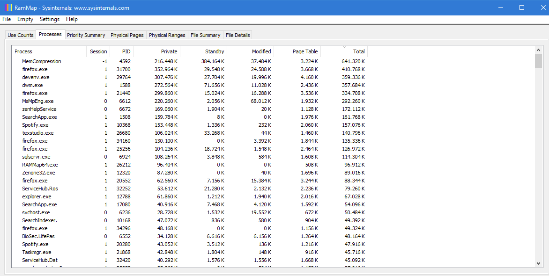Open the File Summary tab

click(206, 35)
